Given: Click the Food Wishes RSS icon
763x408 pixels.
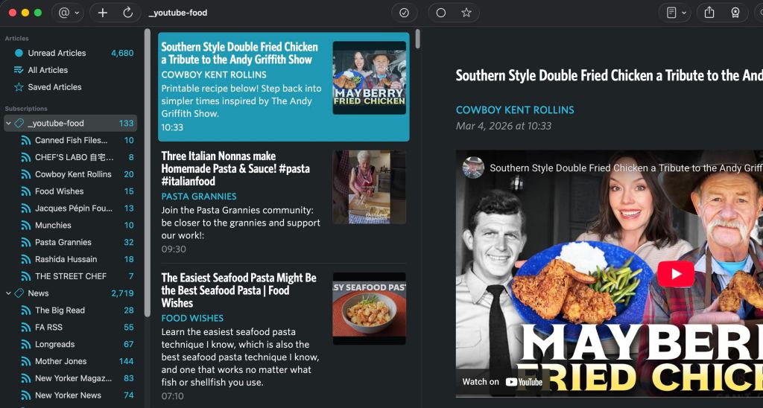Looking at the screenshot, I should tap(26, 191).
